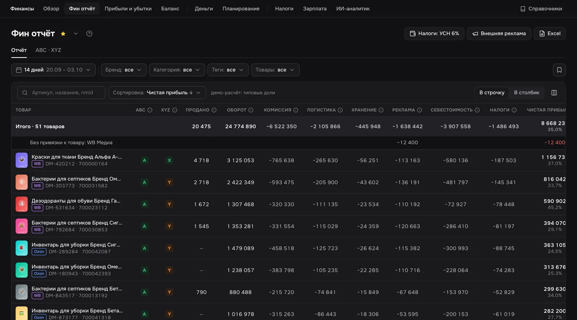This screenshot has height=320, width=577.
Task: Expand the chevron next to Фин отчёт title
Action: (x=76, y=34)
